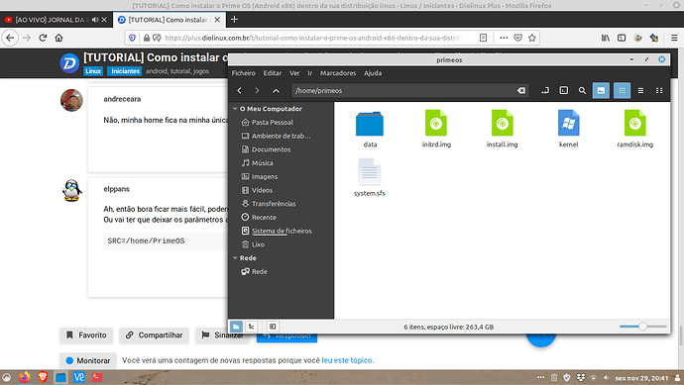Launch Brave browser from taskbar
The height and width of the screenshot is (385, 684).
(x=43, y=377)
